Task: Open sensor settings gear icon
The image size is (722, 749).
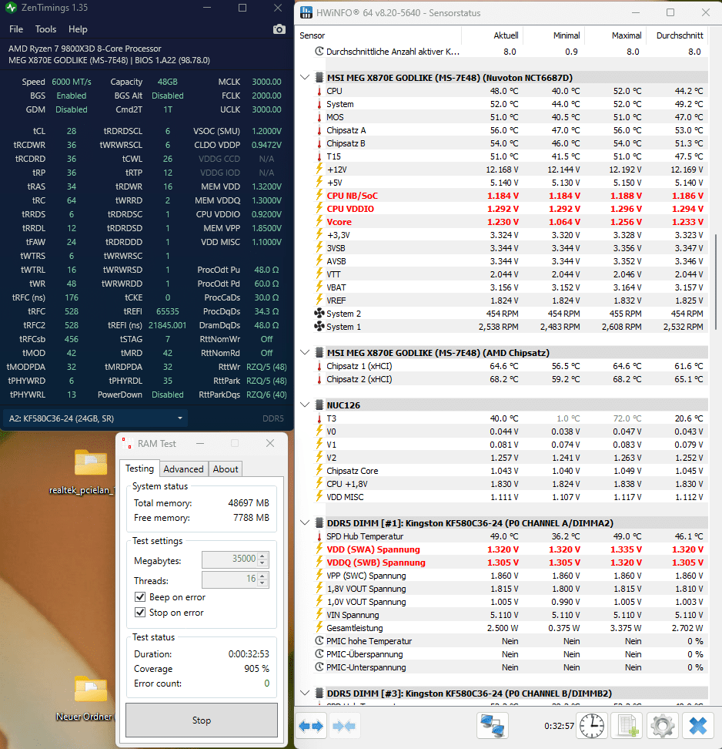Action: pyautogui.click(x=663, y=726)
